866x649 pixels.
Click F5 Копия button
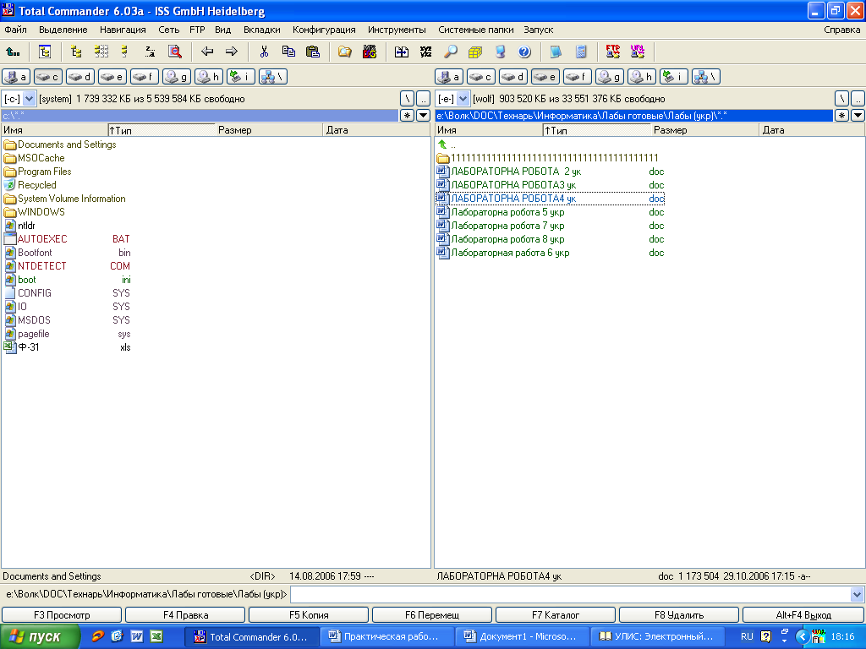tap(309, 615)
